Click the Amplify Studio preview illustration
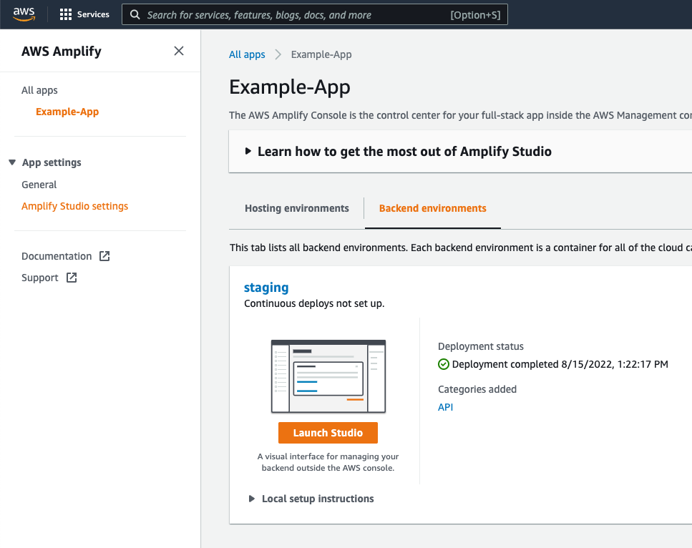Screen dimensions: 692x548 (x=328, y=376)
